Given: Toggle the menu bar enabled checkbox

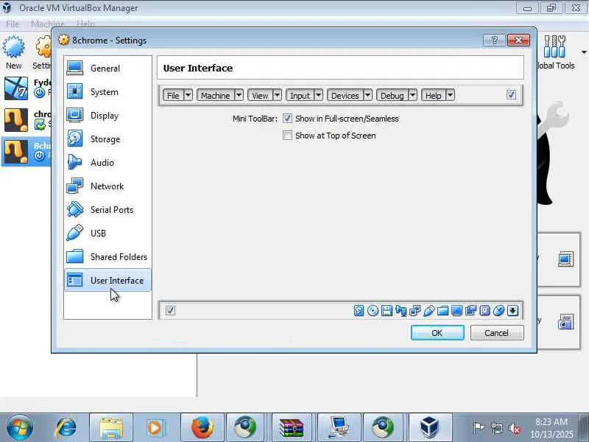Looking at the screenshot, I should tap(511, 95).
